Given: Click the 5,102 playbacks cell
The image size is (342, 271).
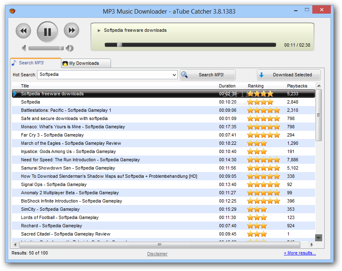Looking at the screenshot, I should [292, 168].
